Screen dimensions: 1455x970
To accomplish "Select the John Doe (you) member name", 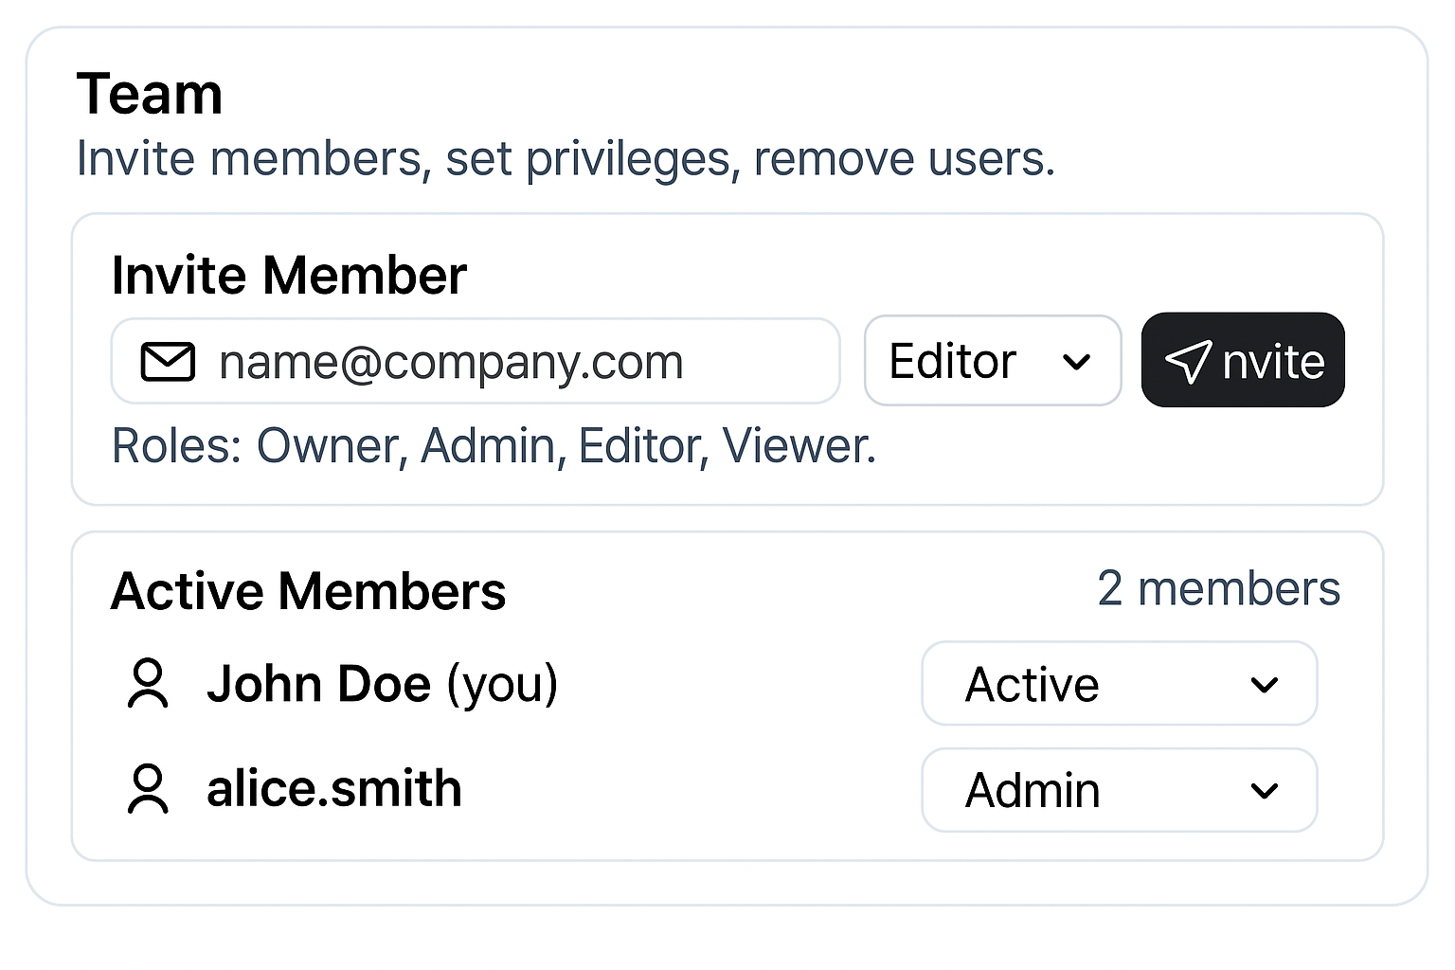I will coord(382,684).
